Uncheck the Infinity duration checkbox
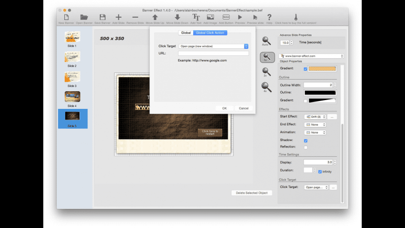The height and width of the screenshot is (228, 405). coord(320,172)
